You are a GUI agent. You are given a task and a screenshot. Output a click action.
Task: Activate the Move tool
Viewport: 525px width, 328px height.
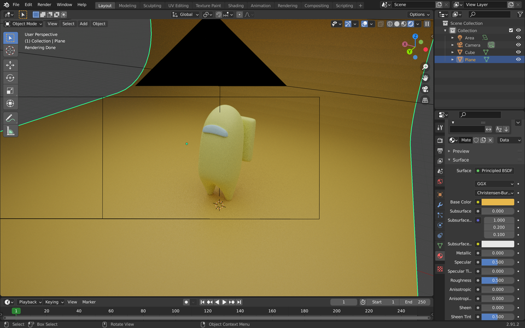(10, 65)
